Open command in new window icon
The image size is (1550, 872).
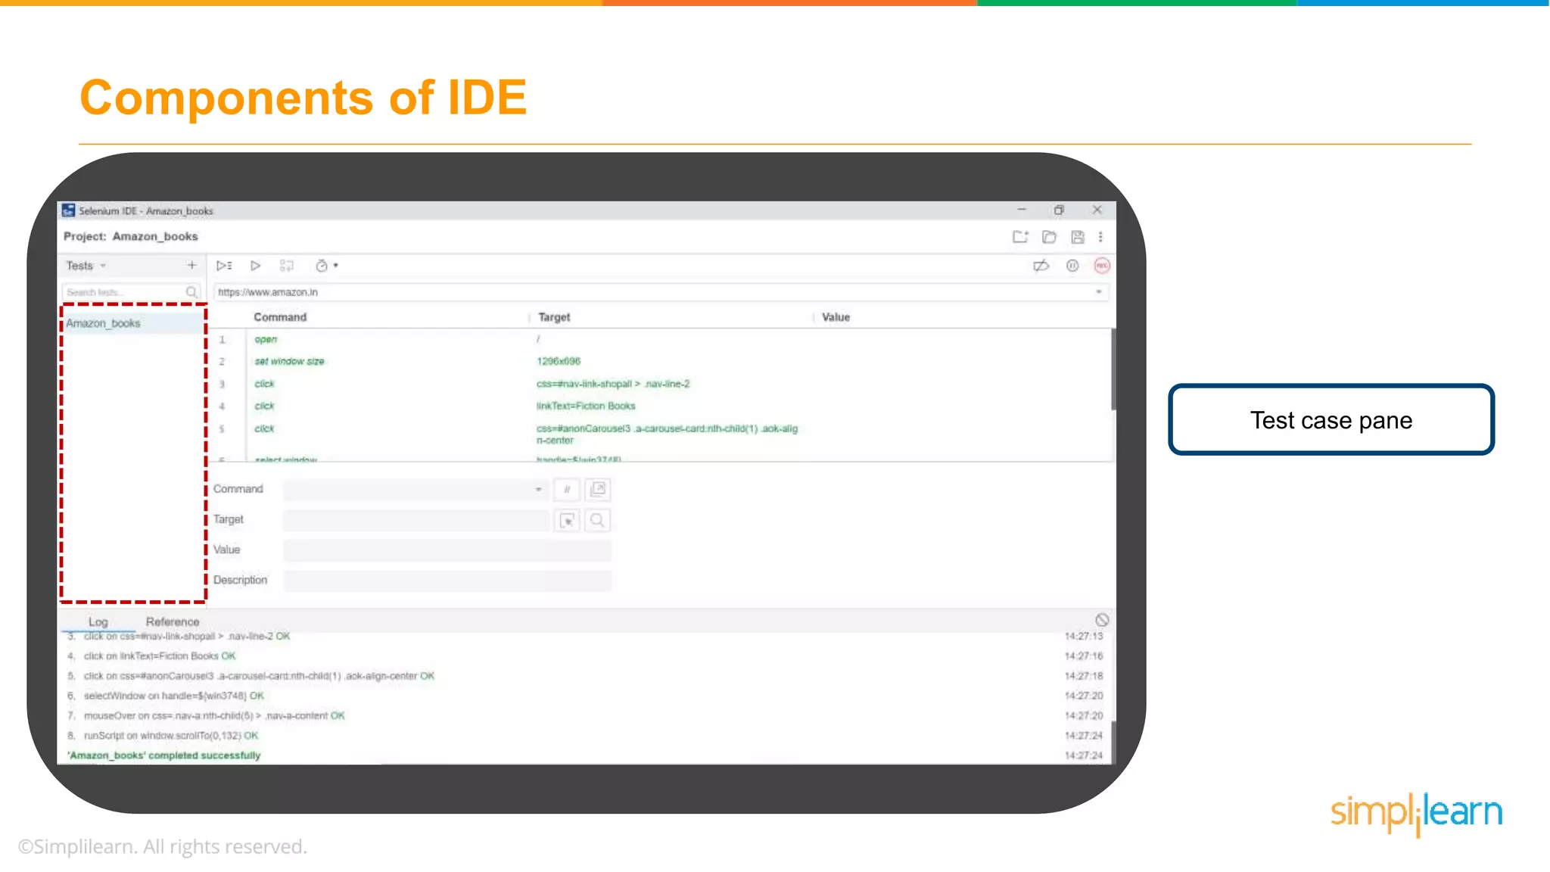(598, 490)
